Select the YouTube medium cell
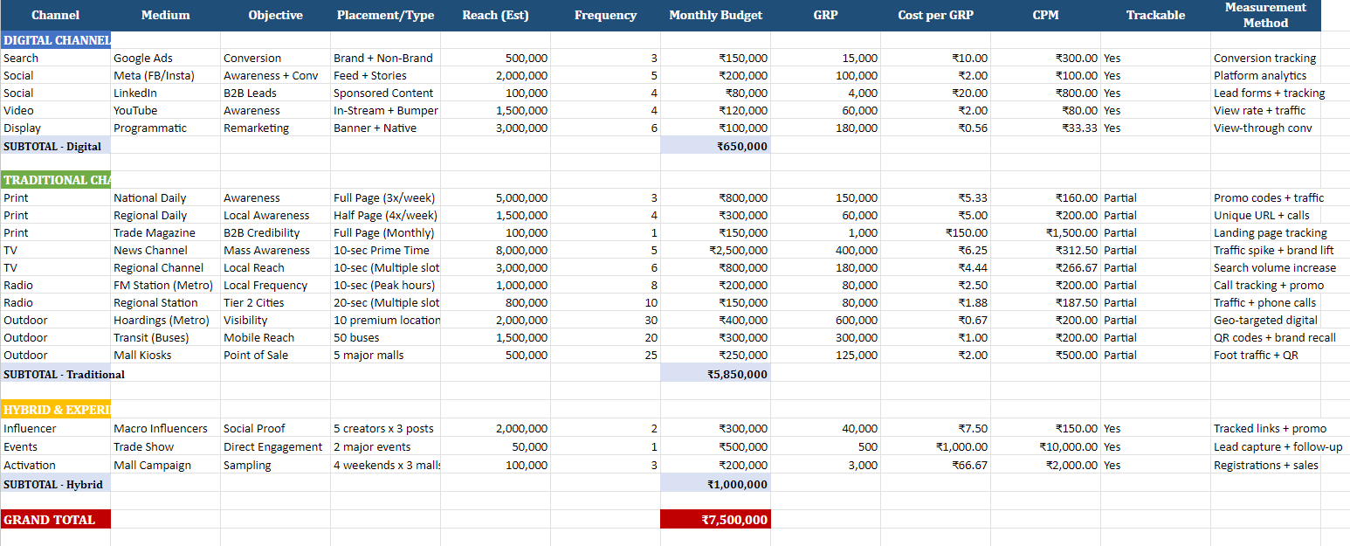The width and height of the screenshot is (1350, 546). (x=166, y=110)
